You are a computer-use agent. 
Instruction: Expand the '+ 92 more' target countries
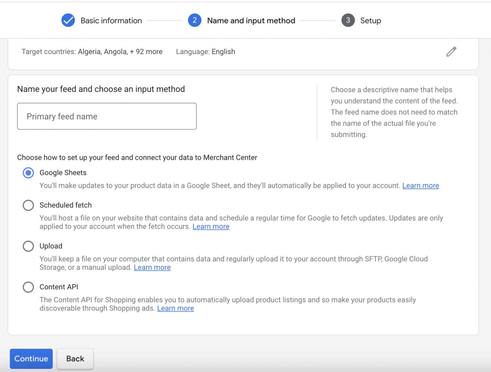[146, 52]
